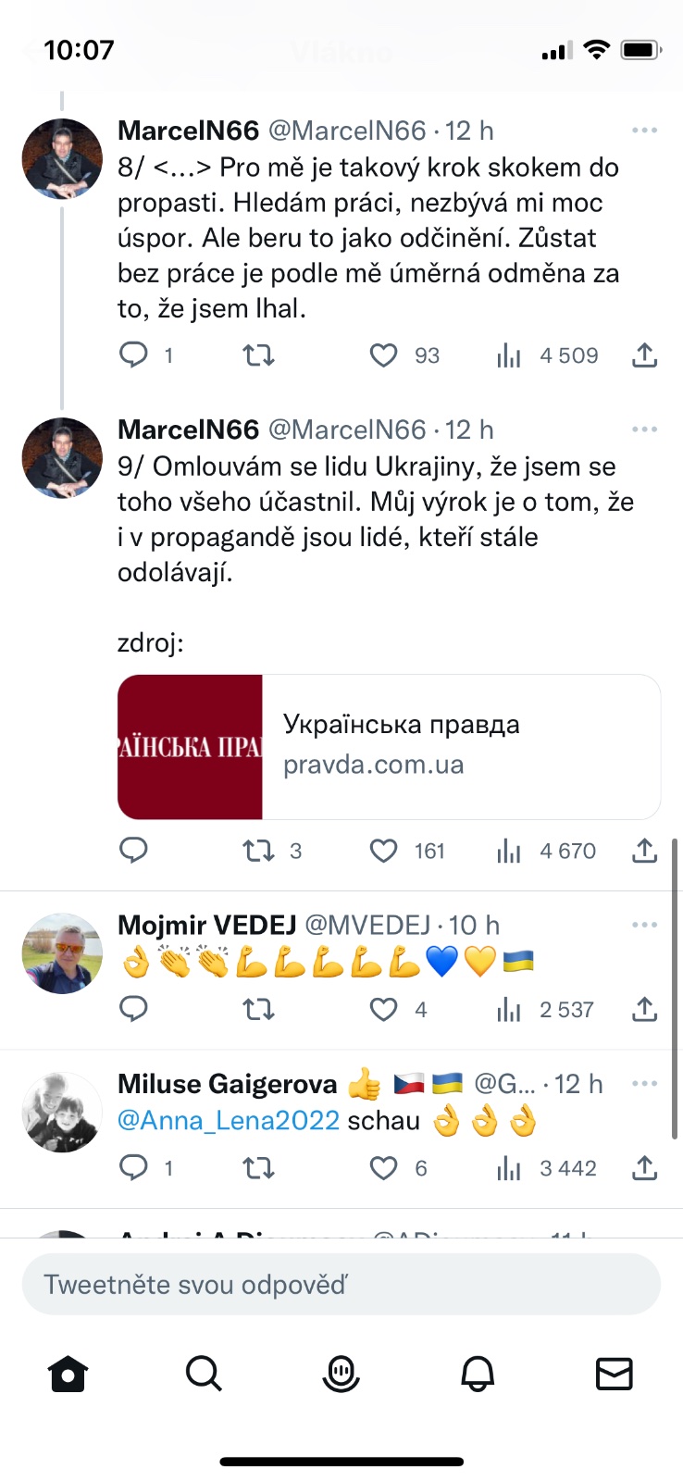Image resolution: width=683 pixels, height=1481 pixels.
Task: Go to the Home tab
Action: pyautogui.click(x=68, y=1375)
